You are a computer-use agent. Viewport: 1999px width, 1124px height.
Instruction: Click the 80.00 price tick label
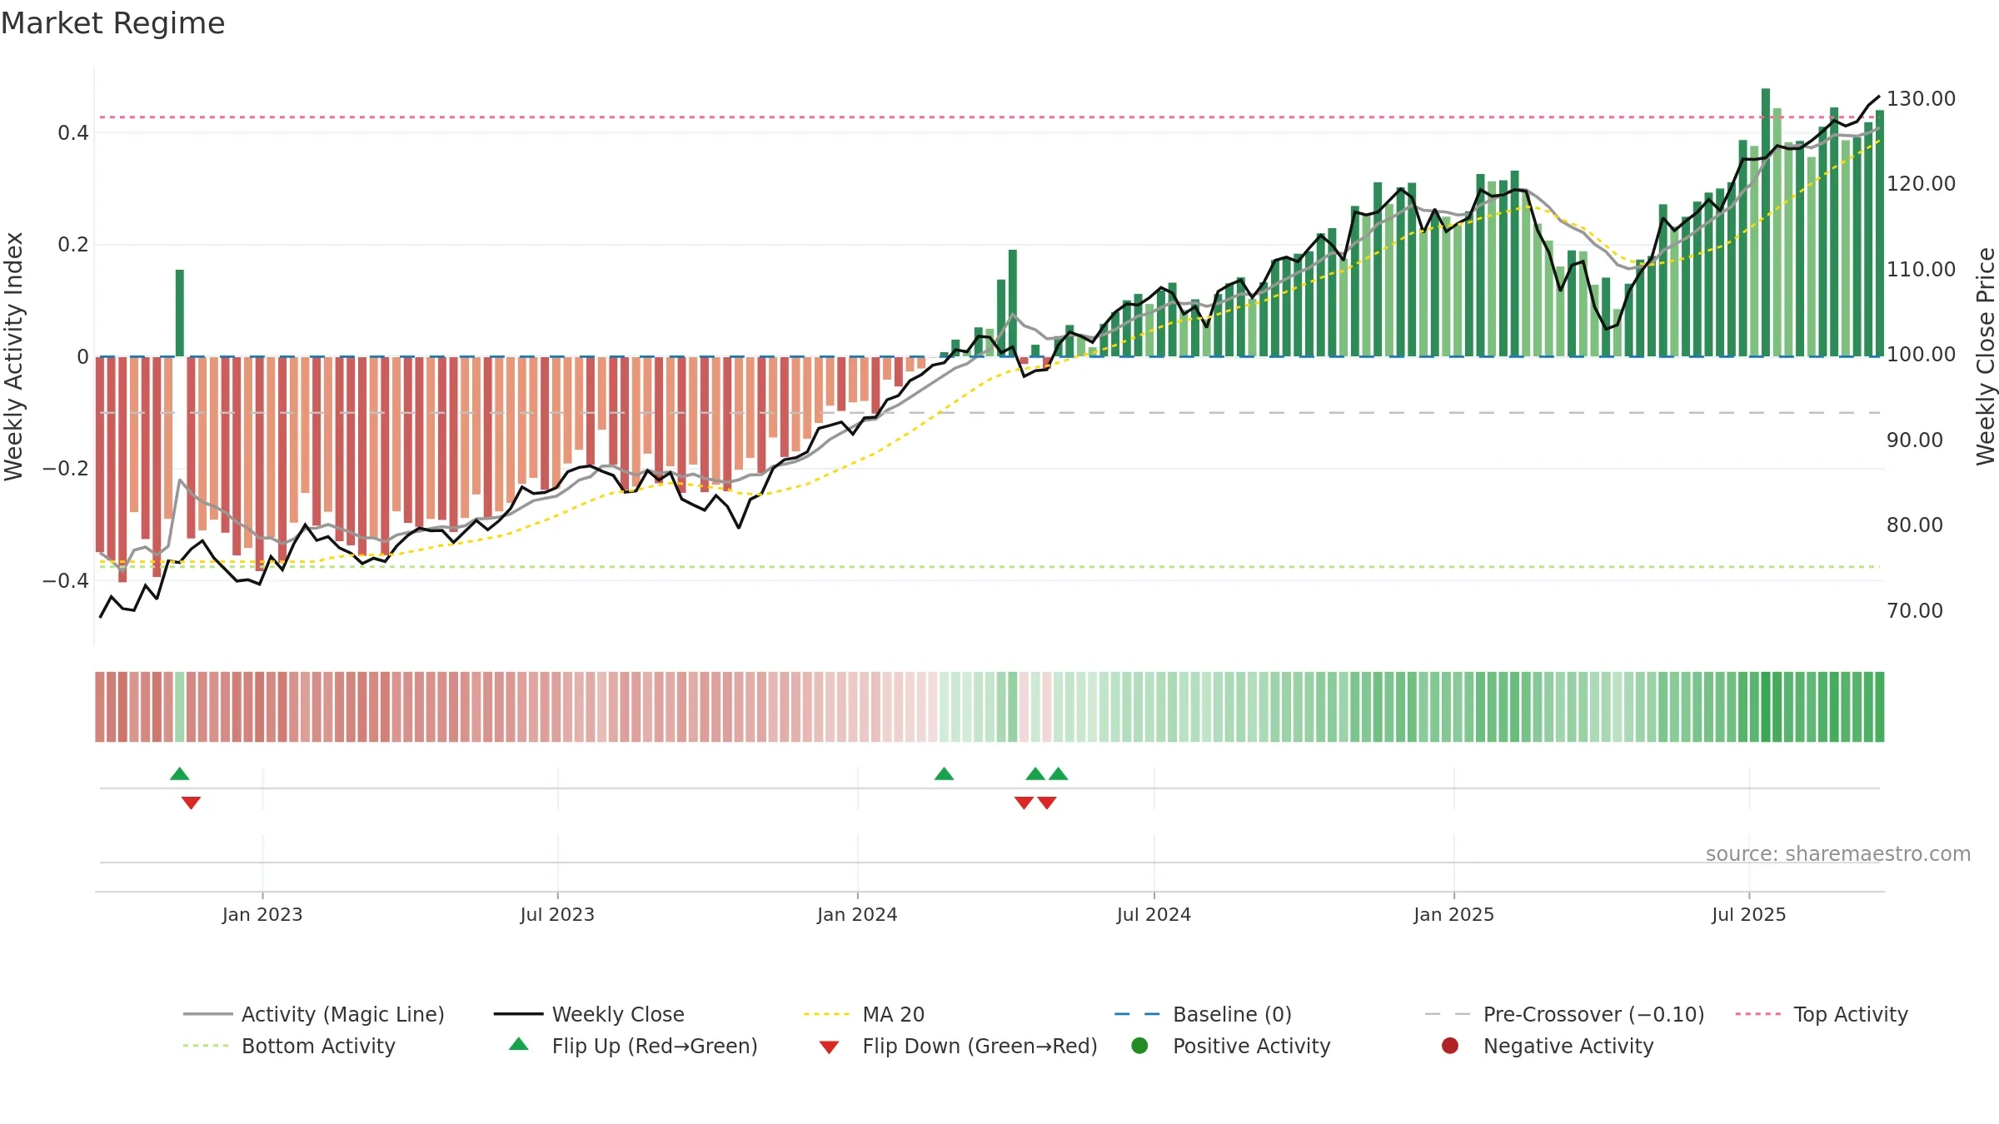[1915, 525]
